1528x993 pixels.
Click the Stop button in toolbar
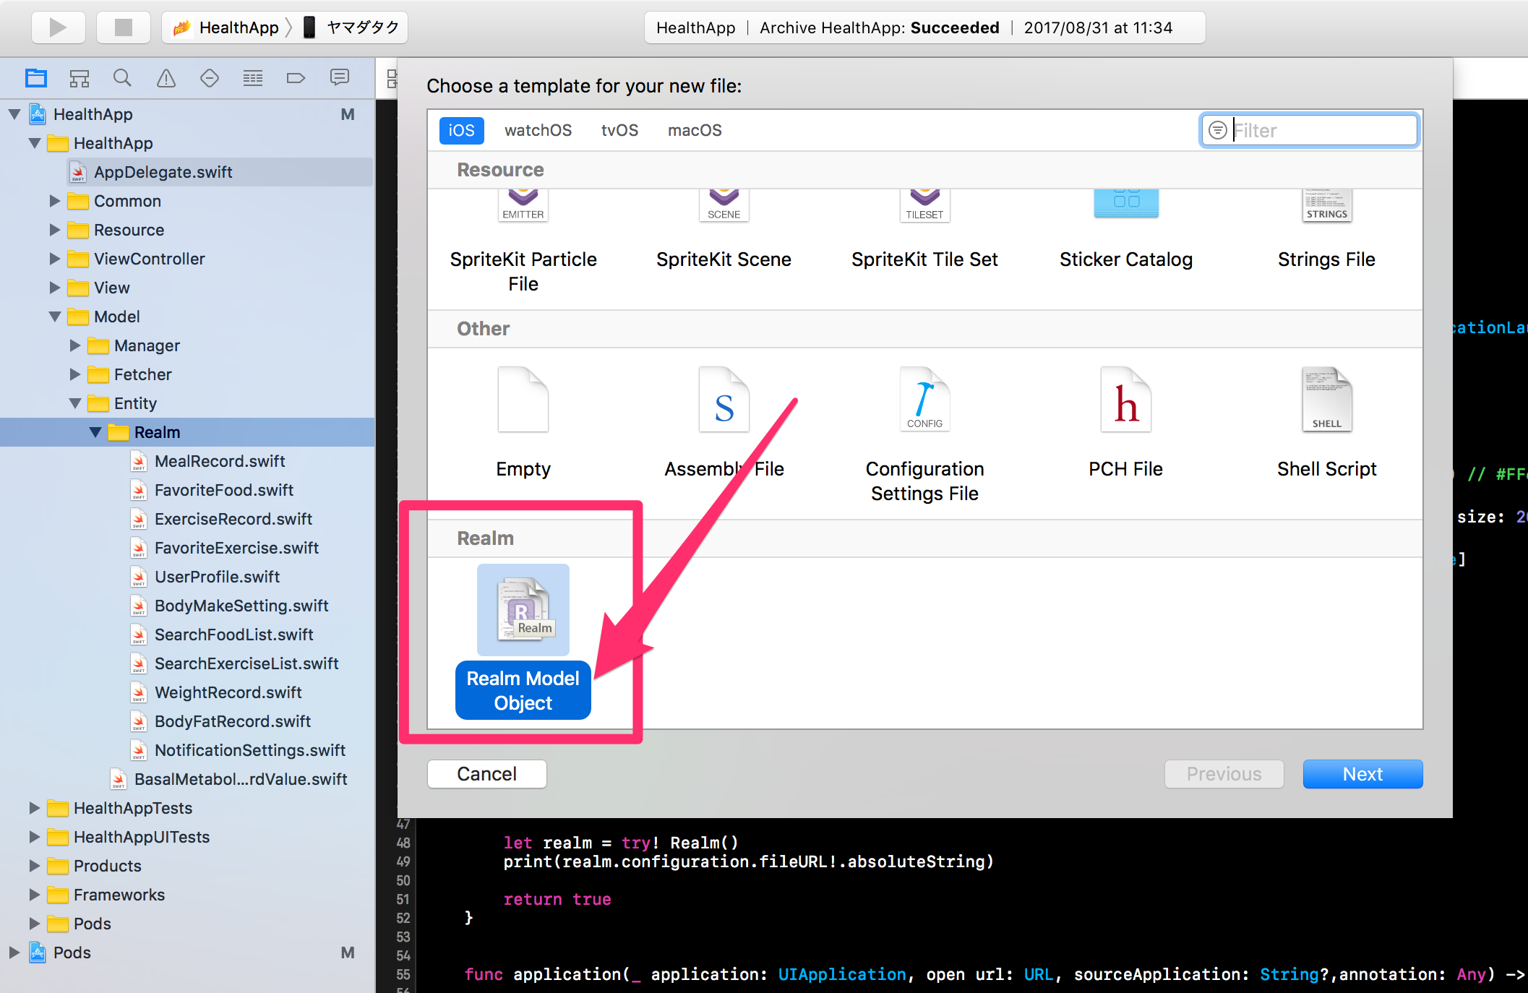tap(124, 27)
